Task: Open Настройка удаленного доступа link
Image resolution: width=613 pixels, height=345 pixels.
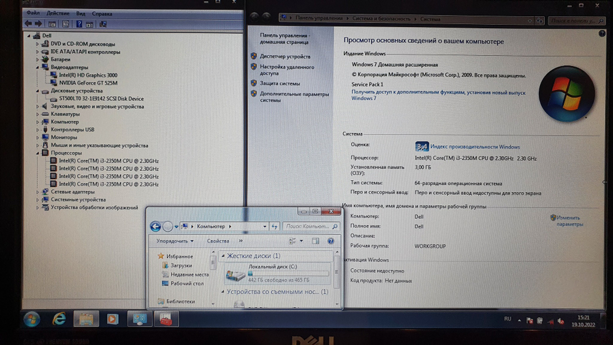Action: click(x=287, y=70)
